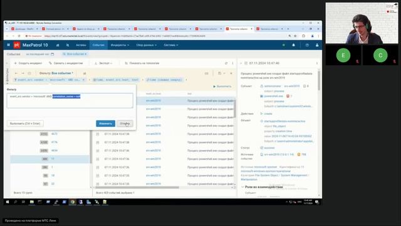Open the MaxPatrol hamburger menu
The width and height of the screenshot is (401, 226).
pos(8,45)
